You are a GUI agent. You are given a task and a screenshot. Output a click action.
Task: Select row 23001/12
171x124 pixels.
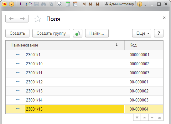(x=85, y=82)
